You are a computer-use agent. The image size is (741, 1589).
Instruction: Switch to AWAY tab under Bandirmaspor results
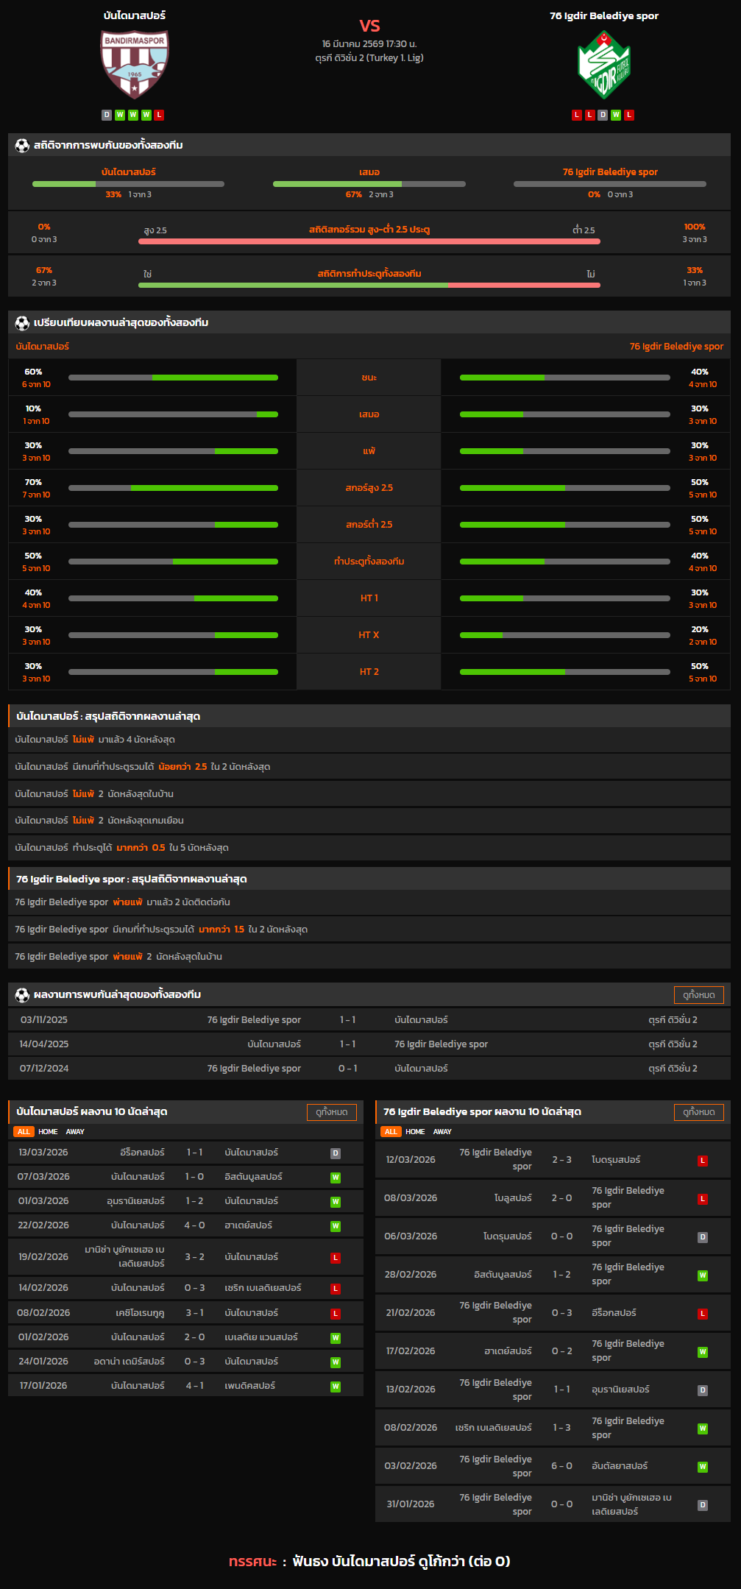pos(75,1132)
